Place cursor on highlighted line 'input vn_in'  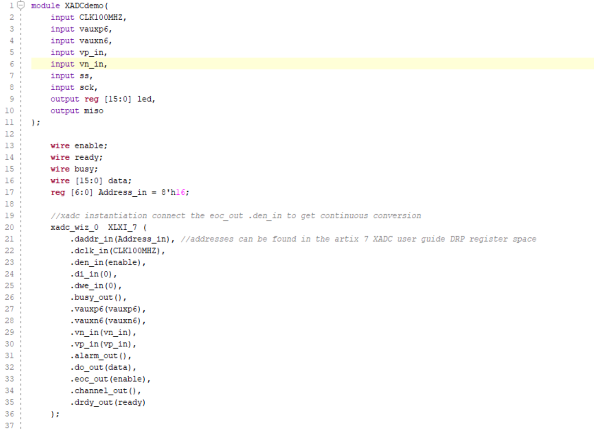(x=79, y=64)
